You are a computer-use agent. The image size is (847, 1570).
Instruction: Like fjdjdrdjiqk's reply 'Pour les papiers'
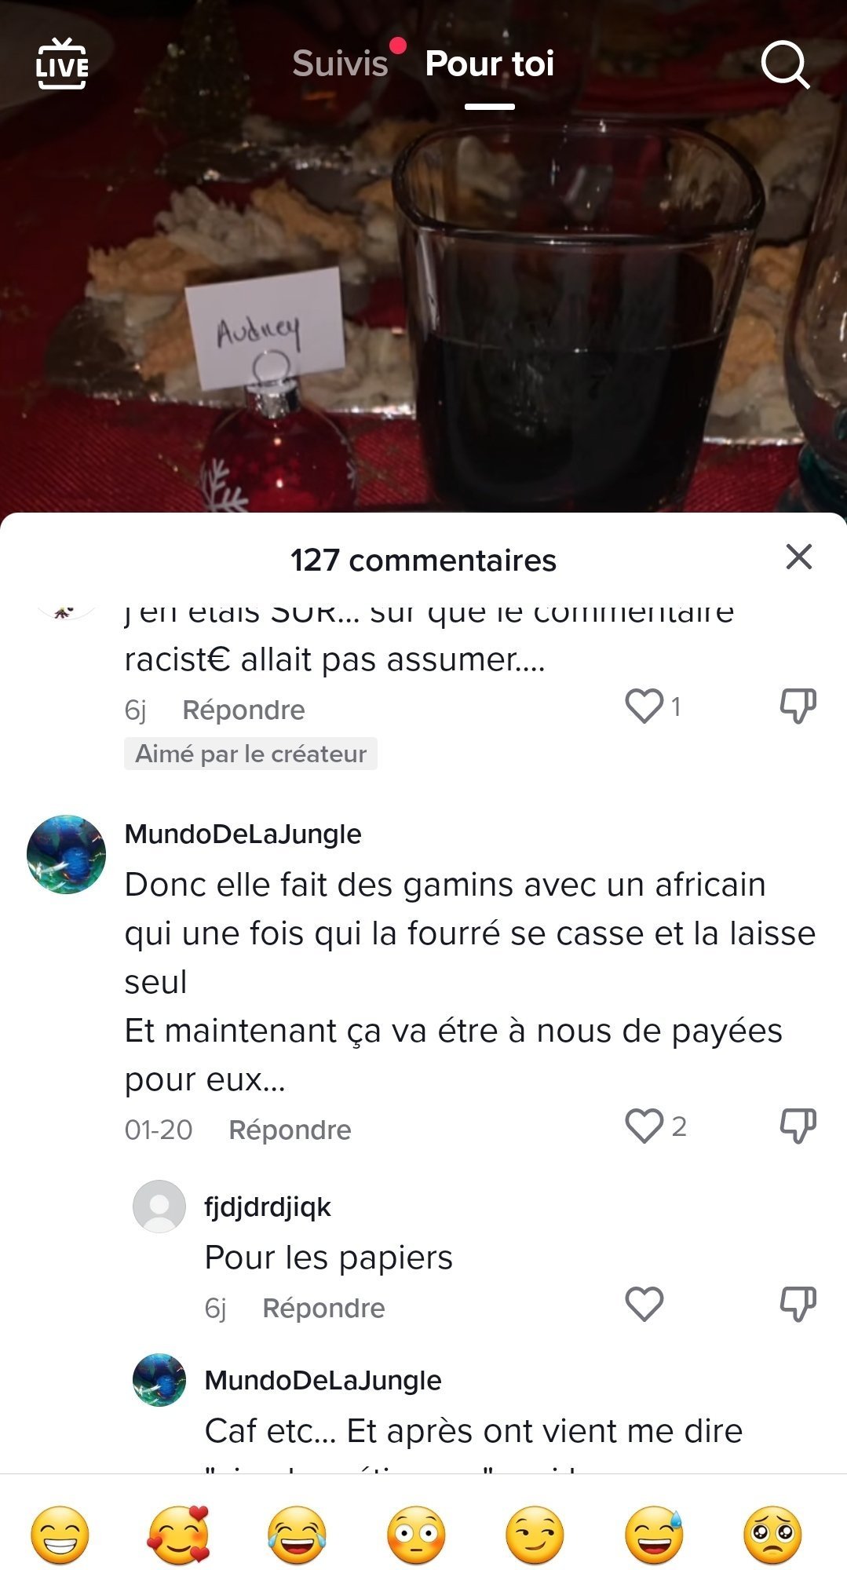click(x=644, y=1304)
